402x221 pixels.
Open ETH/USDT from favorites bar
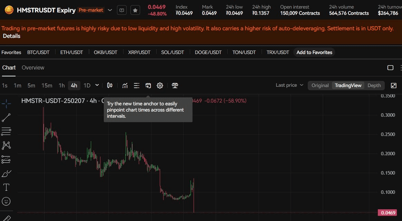point(72,52)
